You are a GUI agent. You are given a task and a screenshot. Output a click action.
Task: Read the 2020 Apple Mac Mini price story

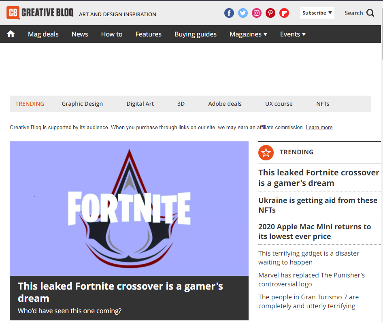(x=315, y=232)
